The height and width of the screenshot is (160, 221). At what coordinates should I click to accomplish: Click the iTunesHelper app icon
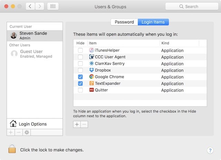(x=92, y=50)
